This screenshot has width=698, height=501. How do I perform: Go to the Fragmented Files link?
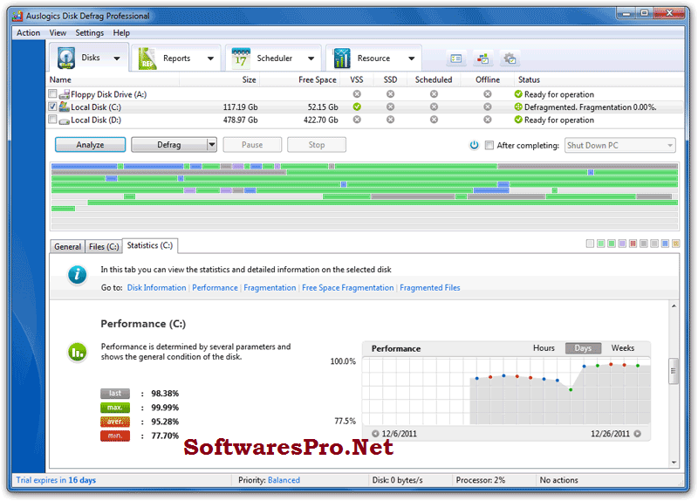(x=430, y=288)
